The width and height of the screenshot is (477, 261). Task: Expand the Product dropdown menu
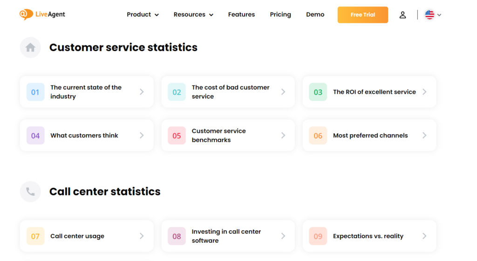point(143,14)
